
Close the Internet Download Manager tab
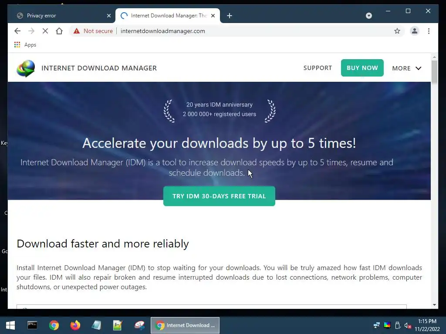[x=213, y=16]
